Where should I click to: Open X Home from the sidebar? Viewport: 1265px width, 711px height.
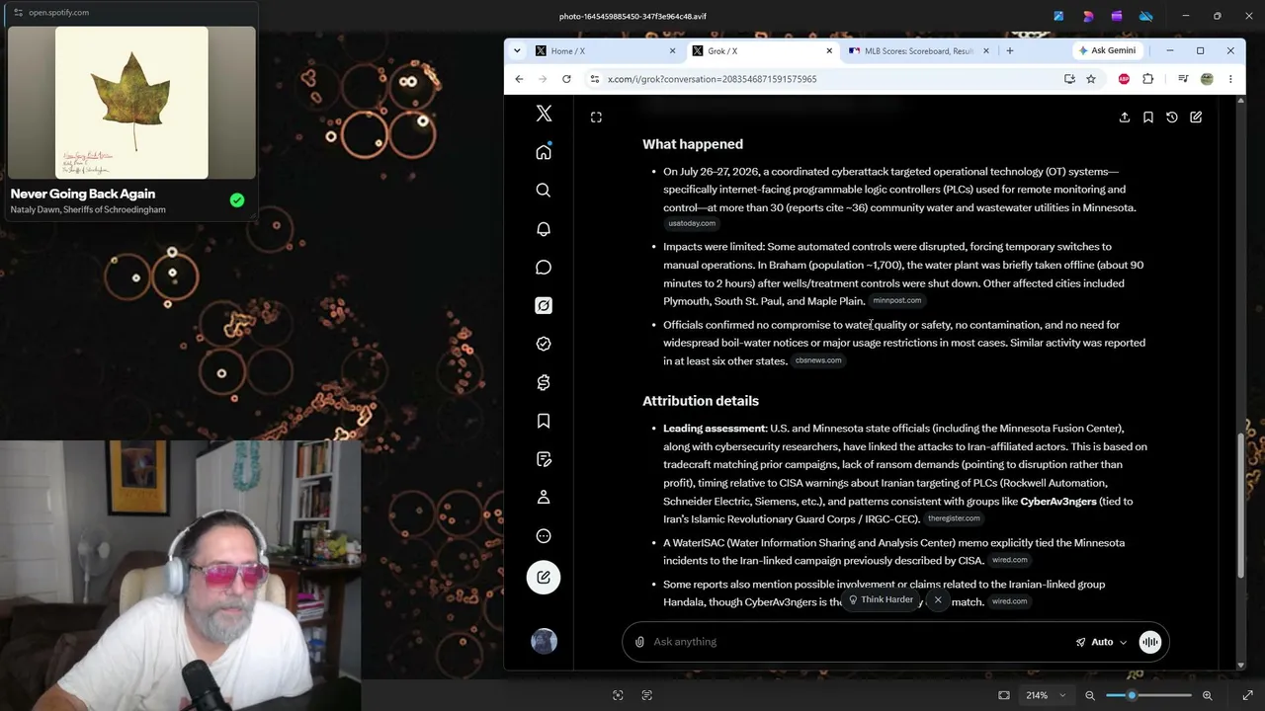point(544,152)
